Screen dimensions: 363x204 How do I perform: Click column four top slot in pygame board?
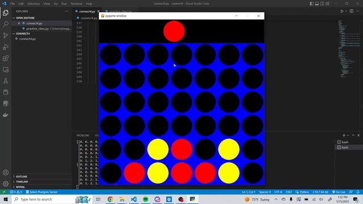[181, 55]
